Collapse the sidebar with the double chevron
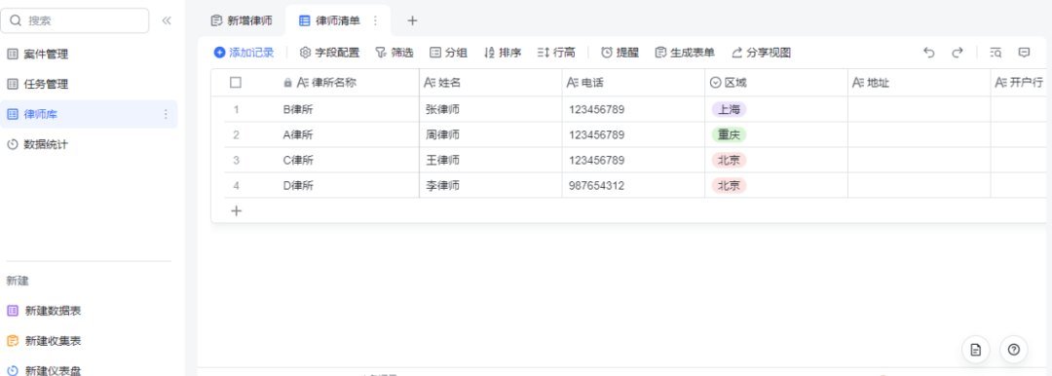 tap(167, 20)
